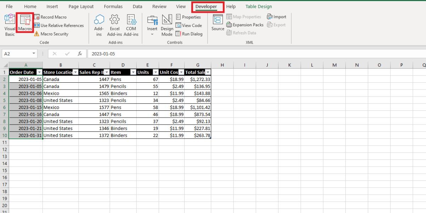Select the $1,101.42 total cell
This screenshot has height=213, width=426.
point(198,107)
